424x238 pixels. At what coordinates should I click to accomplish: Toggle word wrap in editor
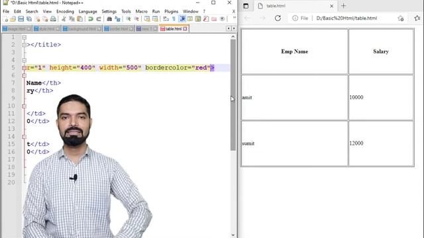click(x=166, y=19)
